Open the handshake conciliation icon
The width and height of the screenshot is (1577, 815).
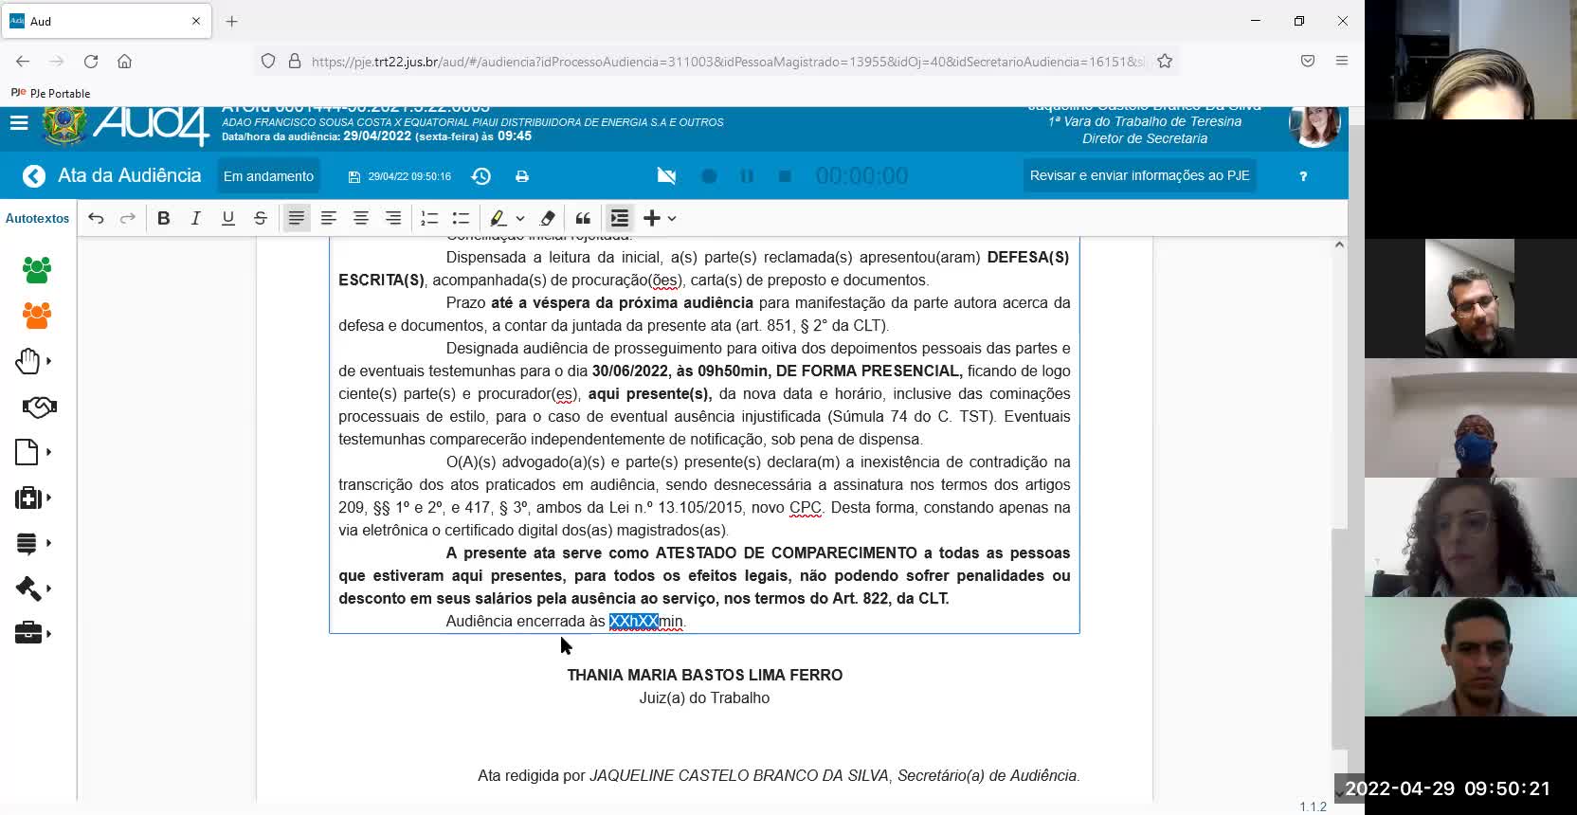click(x=39, y=407)
